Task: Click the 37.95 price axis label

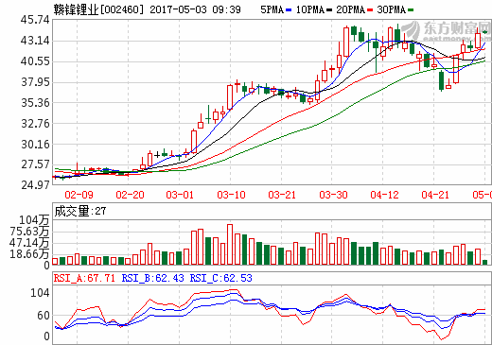Action: coord(35,82)
